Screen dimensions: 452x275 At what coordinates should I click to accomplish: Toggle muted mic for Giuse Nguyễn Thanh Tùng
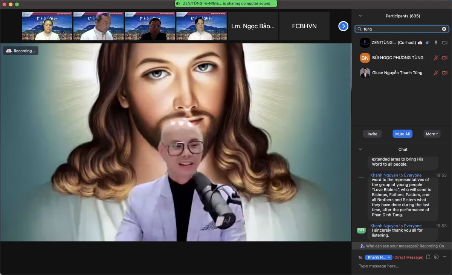coord(436,73)
